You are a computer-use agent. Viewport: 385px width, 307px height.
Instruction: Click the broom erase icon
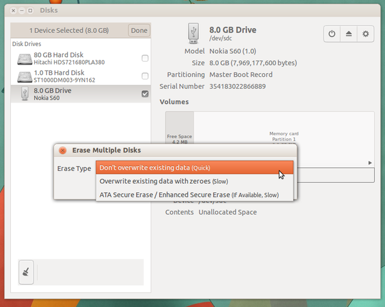pos(27,272)
